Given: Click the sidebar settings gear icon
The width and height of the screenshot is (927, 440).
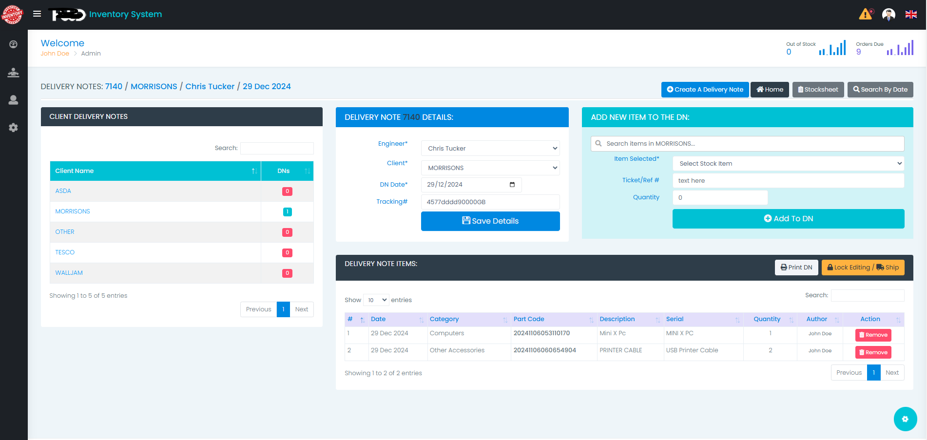Looking at the screenshot, I should [14, 128].
